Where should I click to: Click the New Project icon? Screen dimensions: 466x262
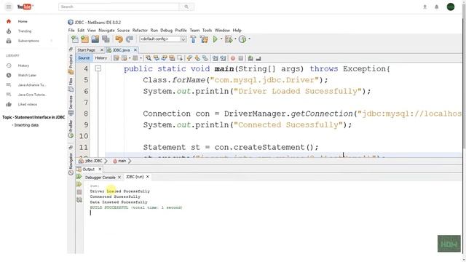pos(85,39)
